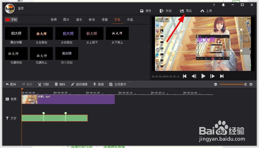Image resolution: width=259 pixels, height=148 pixels.
Task: Jump to start of preview
Action: [185, 76]
